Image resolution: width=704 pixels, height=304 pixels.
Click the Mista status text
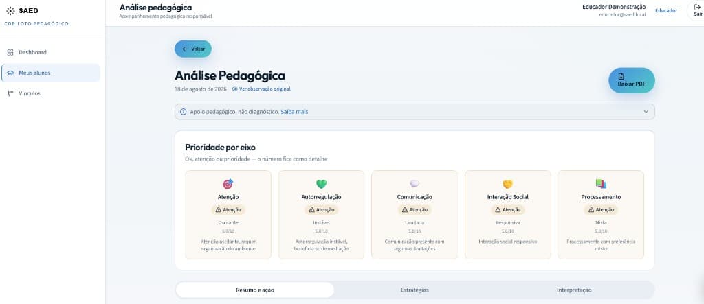(601, 222)
